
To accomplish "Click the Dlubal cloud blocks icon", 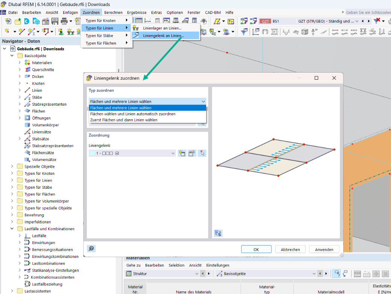I will click(x=36, y=21).
